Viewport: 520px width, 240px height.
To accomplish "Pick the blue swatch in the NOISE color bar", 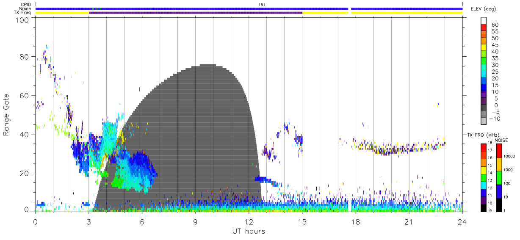I will click(498, 191).
